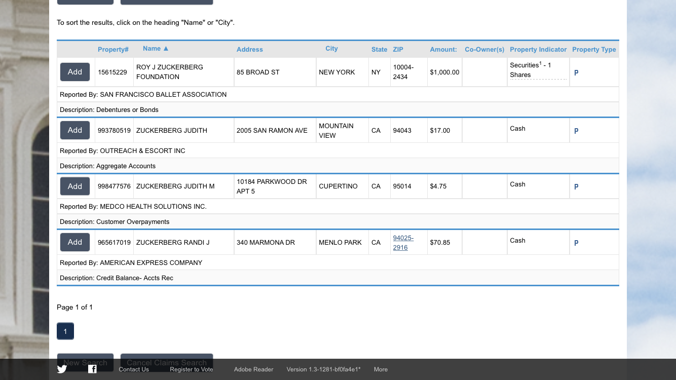The image size is (676, 380).
Task: Click the CUPERTINO city cell
Action: coord(343,186)
